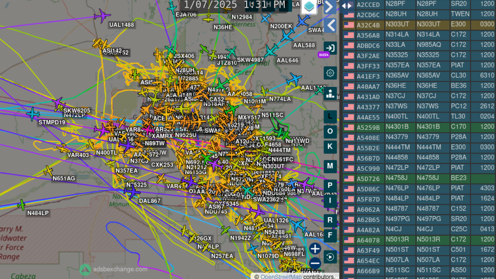
Task: Toggle the M map option button
Action: click(x=330, y=166)
